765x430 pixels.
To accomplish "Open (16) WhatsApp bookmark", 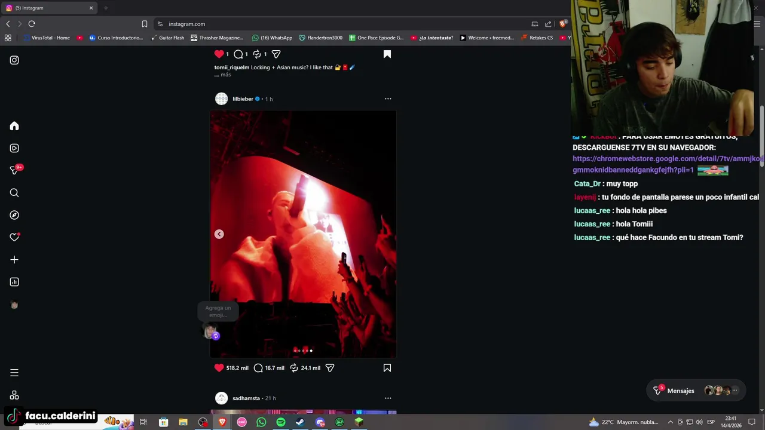I will tap(272, 38).
